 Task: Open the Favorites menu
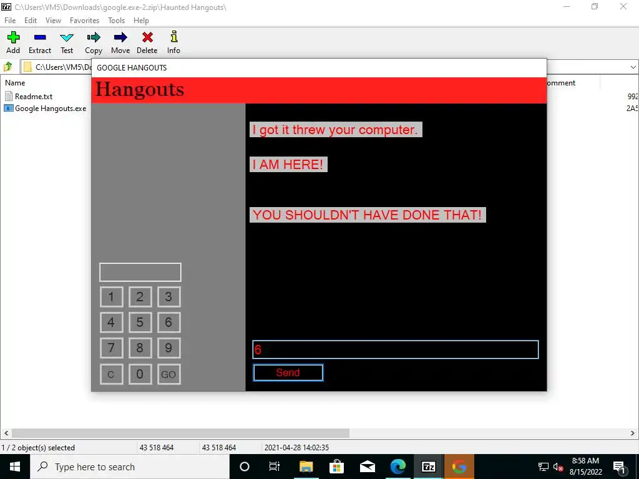(x=84, y=21)
